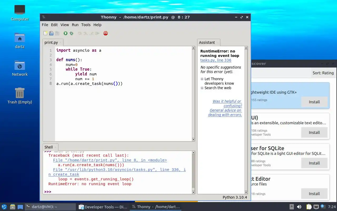Click the show desktop icon in taskbar

pos(20,207)
